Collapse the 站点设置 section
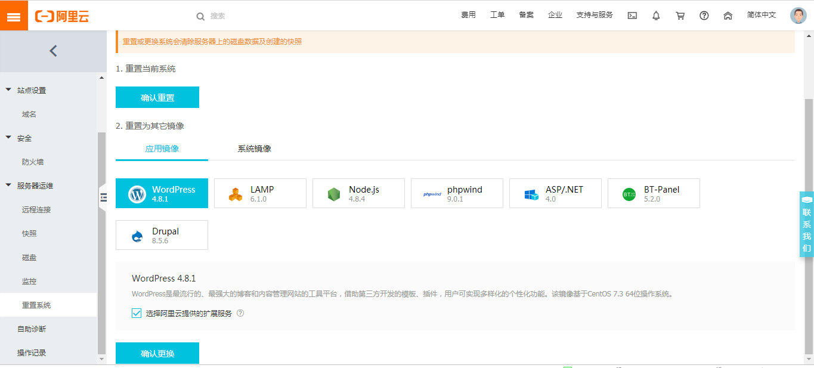 (8, 90)
